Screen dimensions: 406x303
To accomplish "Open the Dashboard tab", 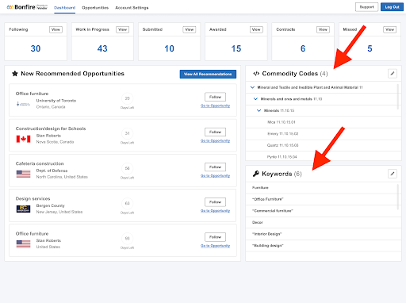I will tap(64, 8).
